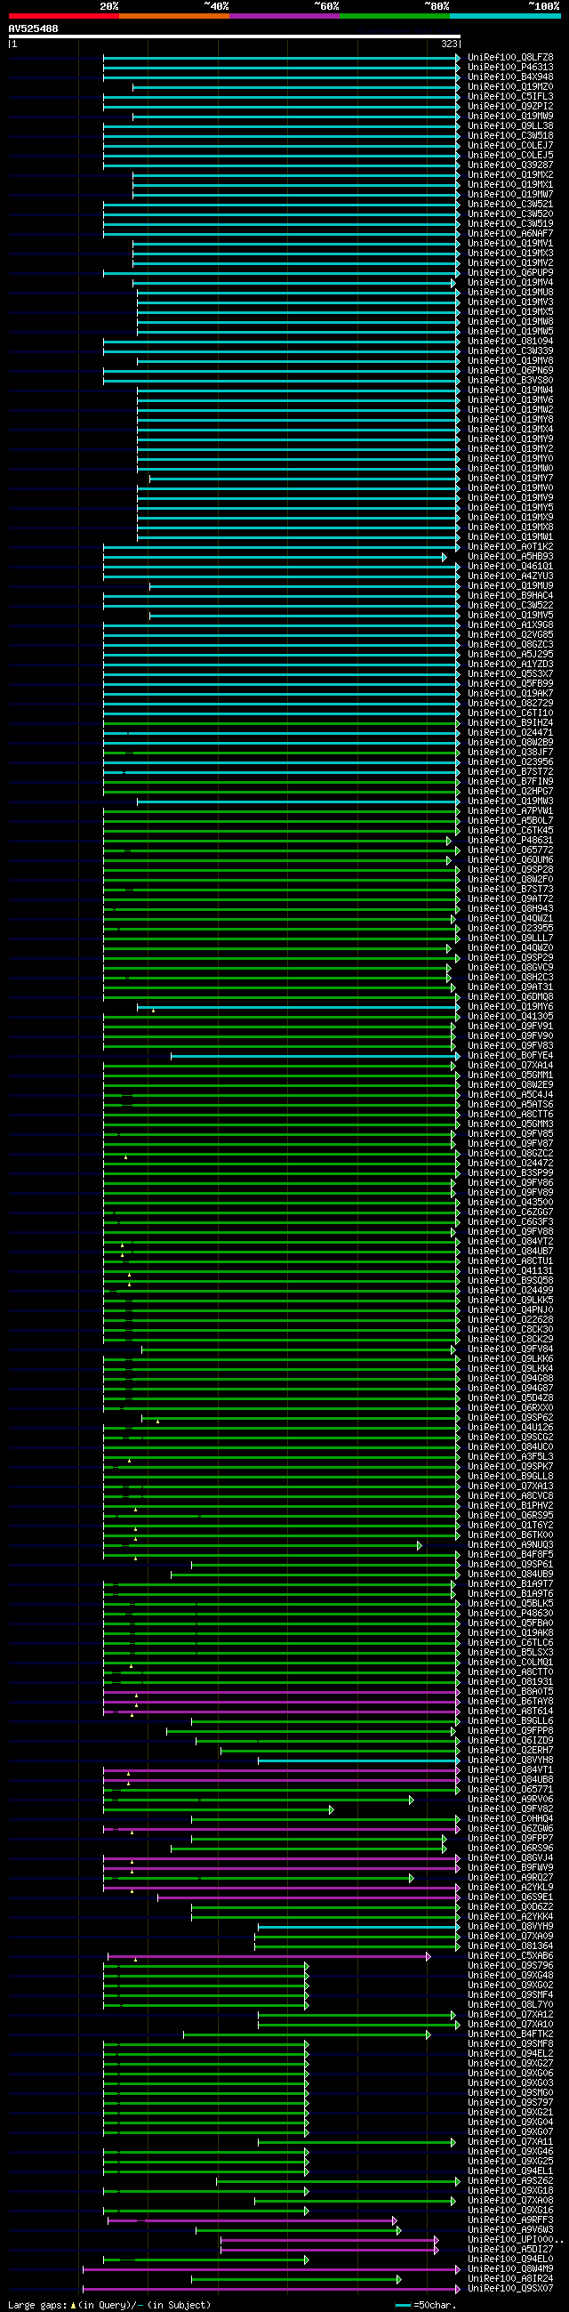Select hit label UniRef100_Q6ZGW6

pyautogui.click(x=509, y=1829)
